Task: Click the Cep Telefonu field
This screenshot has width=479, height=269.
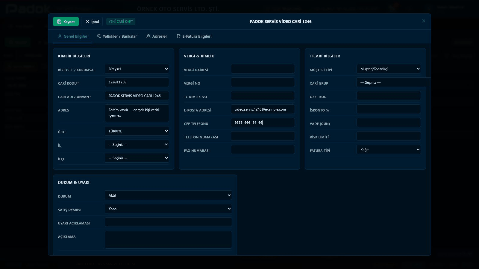Action: [263, 123]
